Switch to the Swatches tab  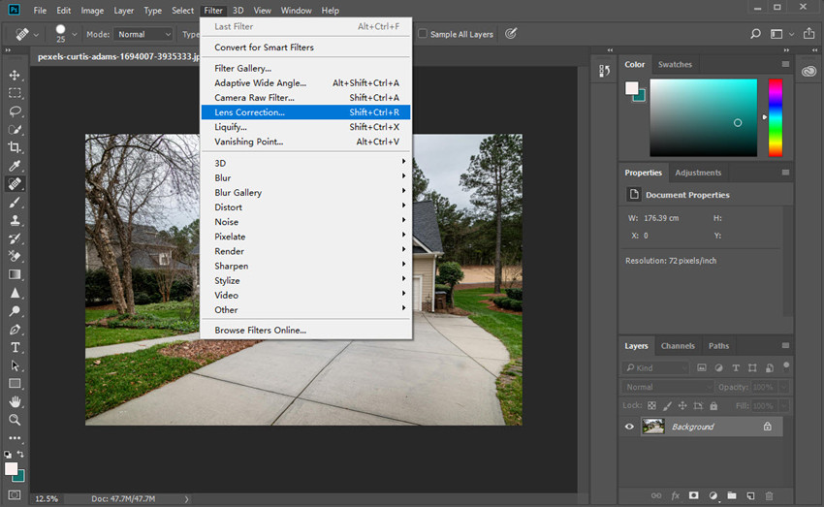point(675,64)
